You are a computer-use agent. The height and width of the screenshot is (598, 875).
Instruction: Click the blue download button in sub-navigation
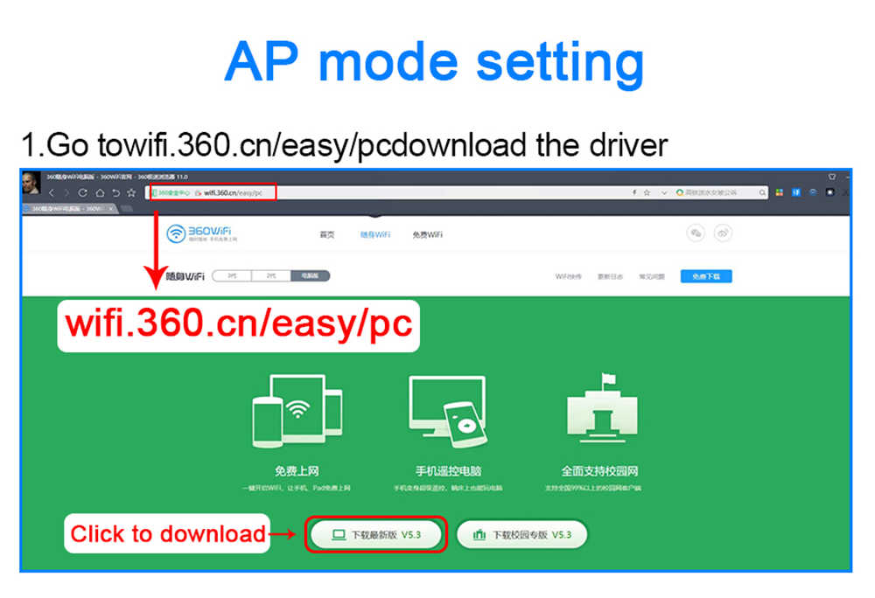pos(706,276)
